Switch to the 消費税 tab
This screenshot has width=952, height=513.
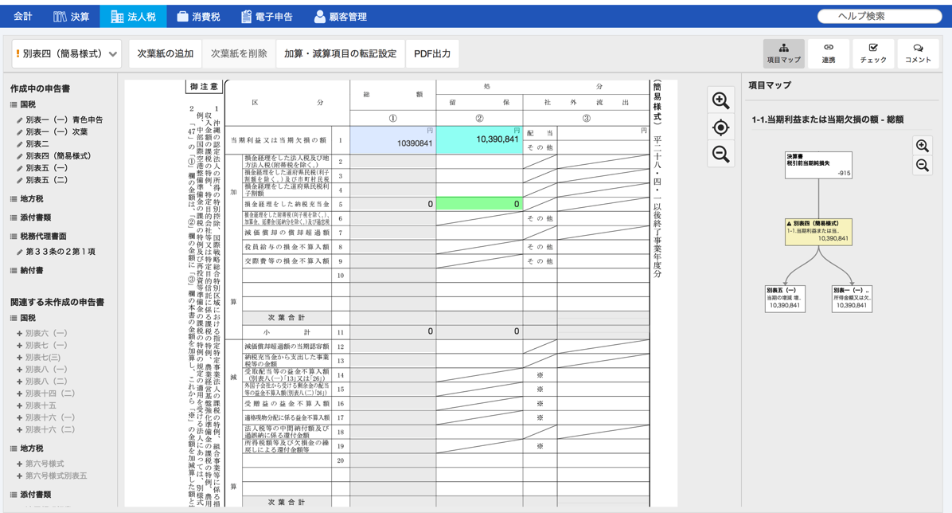(x=198, y=16)
